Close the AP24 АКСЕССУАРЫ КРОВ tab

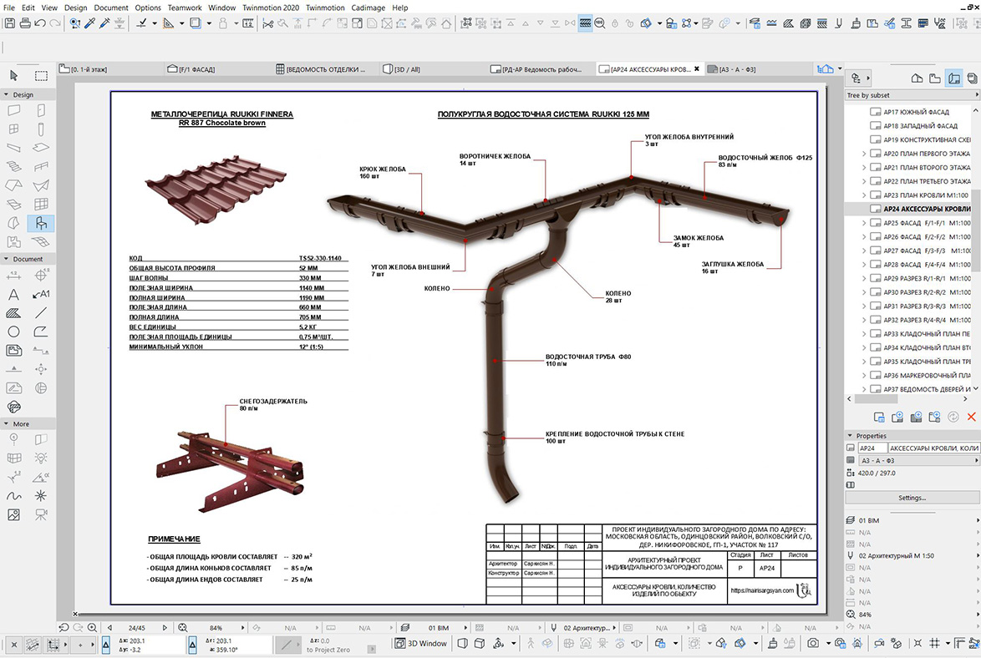coord(696,68)
